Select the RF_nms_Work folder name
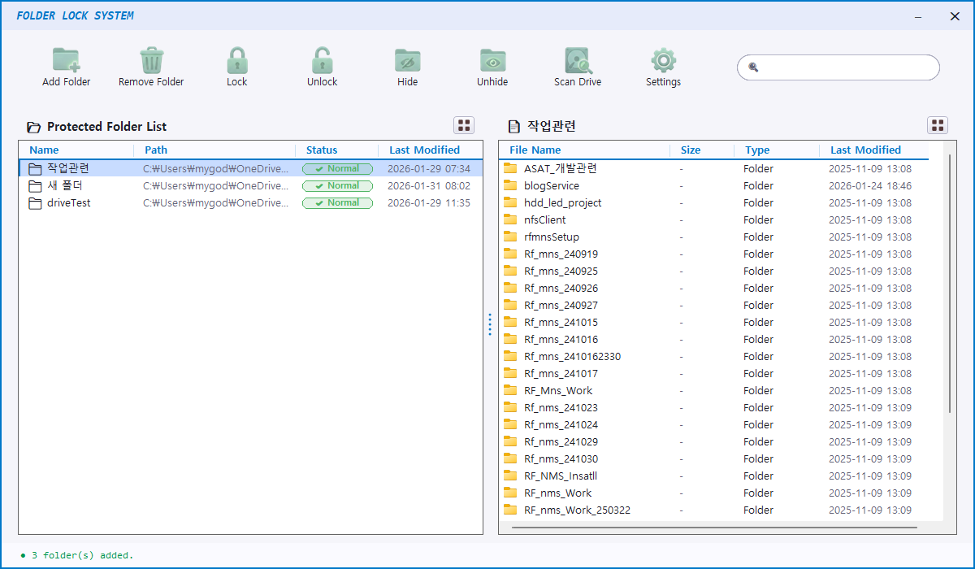The height and width of the screenshot is (569, 975). (x=557, y=493)
